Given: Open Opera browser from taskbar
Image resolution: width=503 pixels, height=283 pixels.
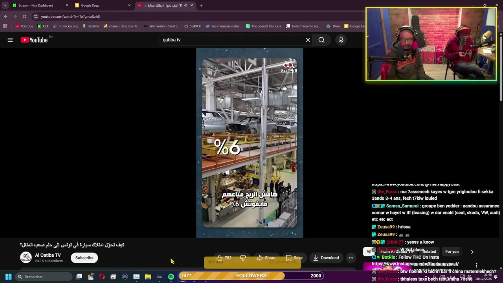Looking at the screenshot, I should [x=102, y=277].
